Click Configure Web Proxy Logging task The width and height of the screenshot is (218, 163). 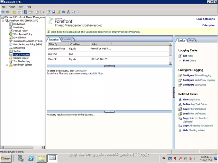point(199,80)
